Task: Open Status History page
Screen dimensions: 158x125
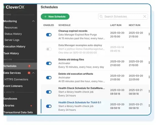Action: coord(13,34)
